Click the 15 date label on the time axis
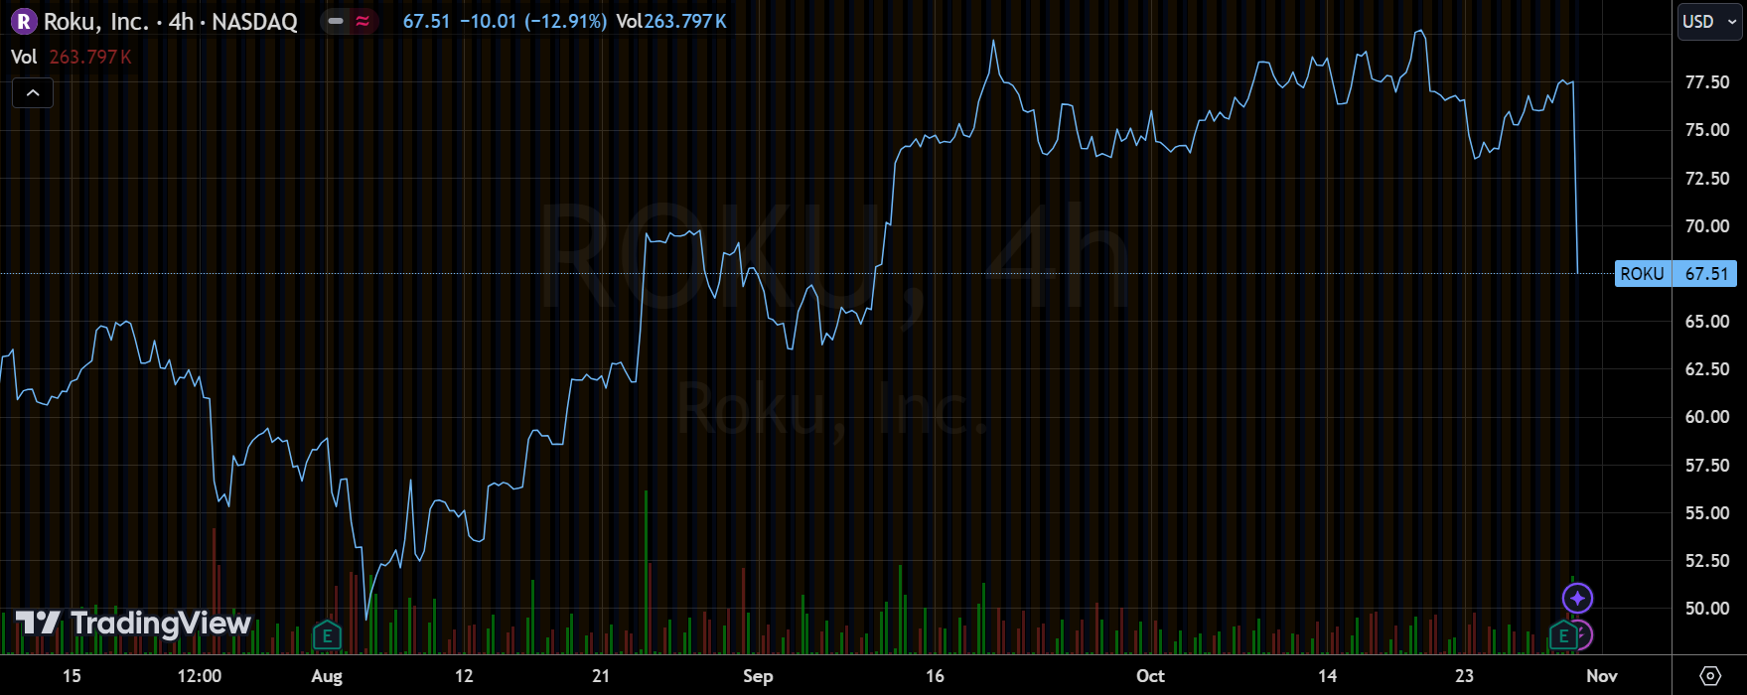Image resolution: width=1747 pixels, height=695 pixels. (72, 676)
